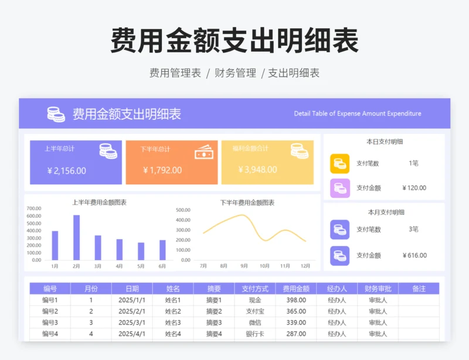The image size is (469, 360).
Task: Click the ¥3,948.00 welfare total value
Action: click(258, 170)
